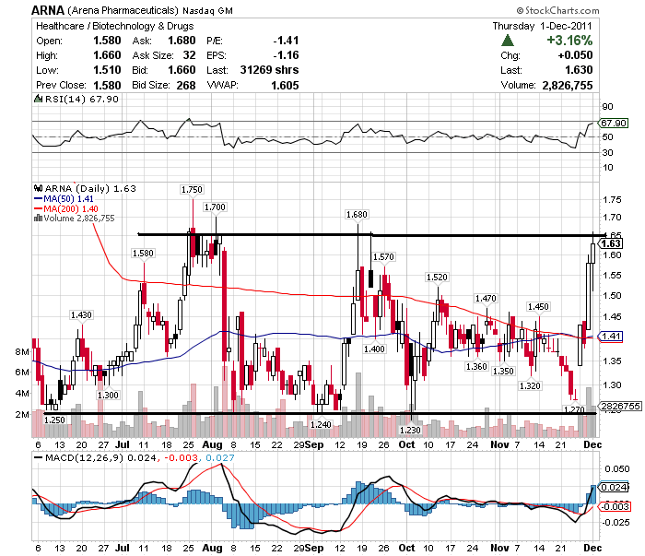Viewport: 645px width, 556px height.
Task: Click the Aug label on price chart date axis
Action: coord(212,444)
